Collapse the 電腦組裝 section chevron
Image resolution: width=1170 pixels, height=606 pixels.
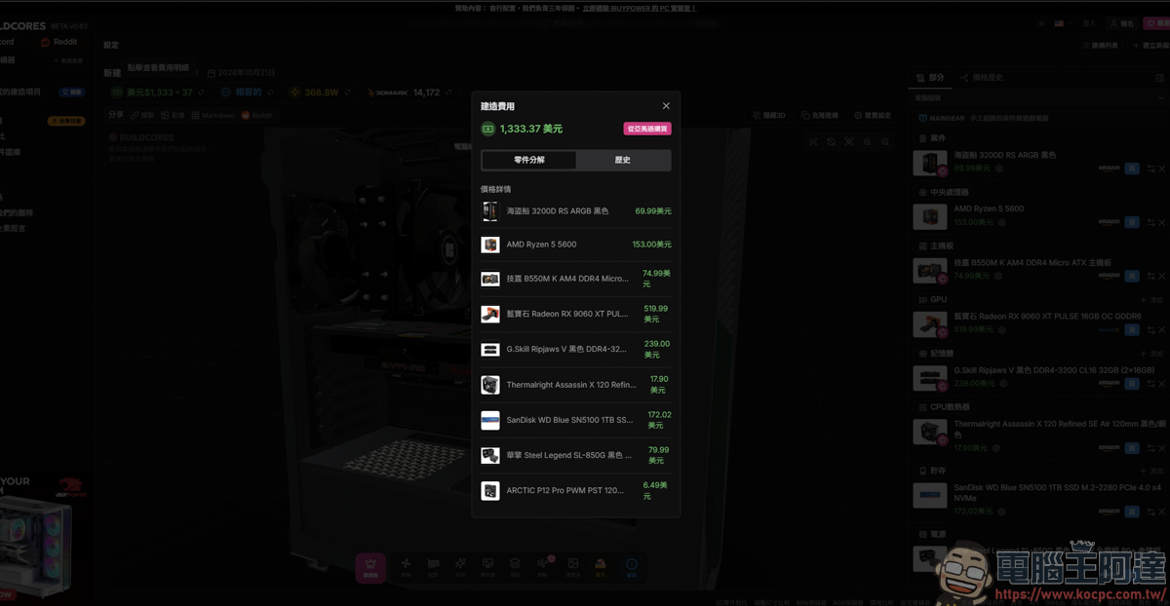click(1159, 98)
